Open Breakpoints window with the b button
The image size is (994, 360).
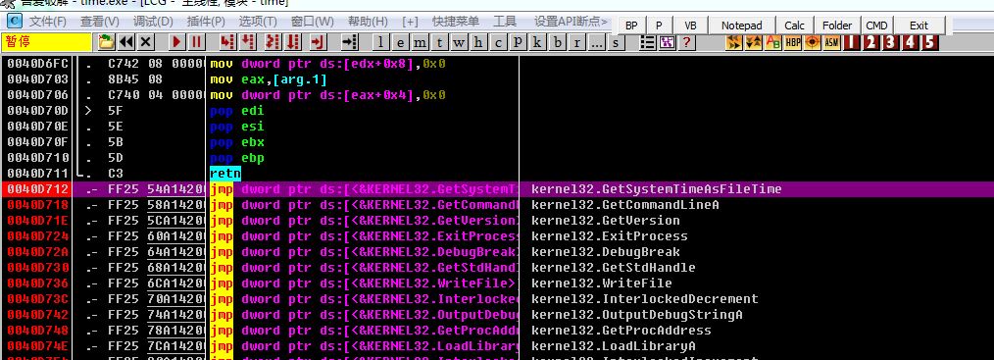(x=557, y=42)
